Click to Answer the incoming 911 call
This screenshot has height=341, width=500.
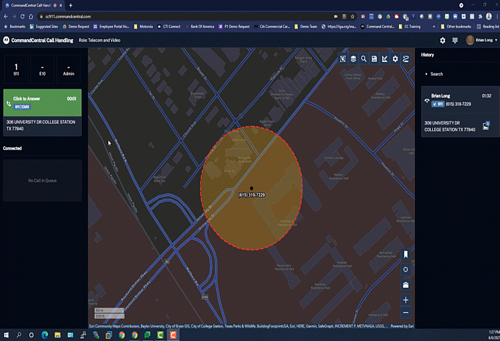pos(42,103)
